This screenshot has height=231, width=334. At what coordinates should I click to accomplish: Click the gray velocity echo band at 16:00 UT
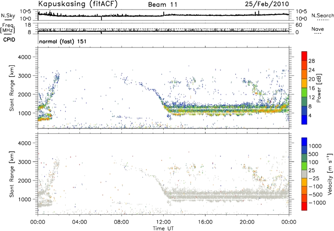[x=205, y=196]
